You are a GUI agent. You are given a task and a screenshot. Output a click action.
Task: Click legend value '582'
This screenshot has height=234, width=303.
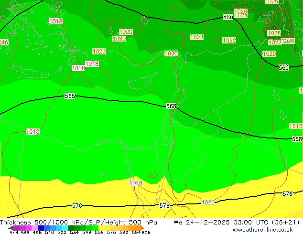(x=124, y=232)
